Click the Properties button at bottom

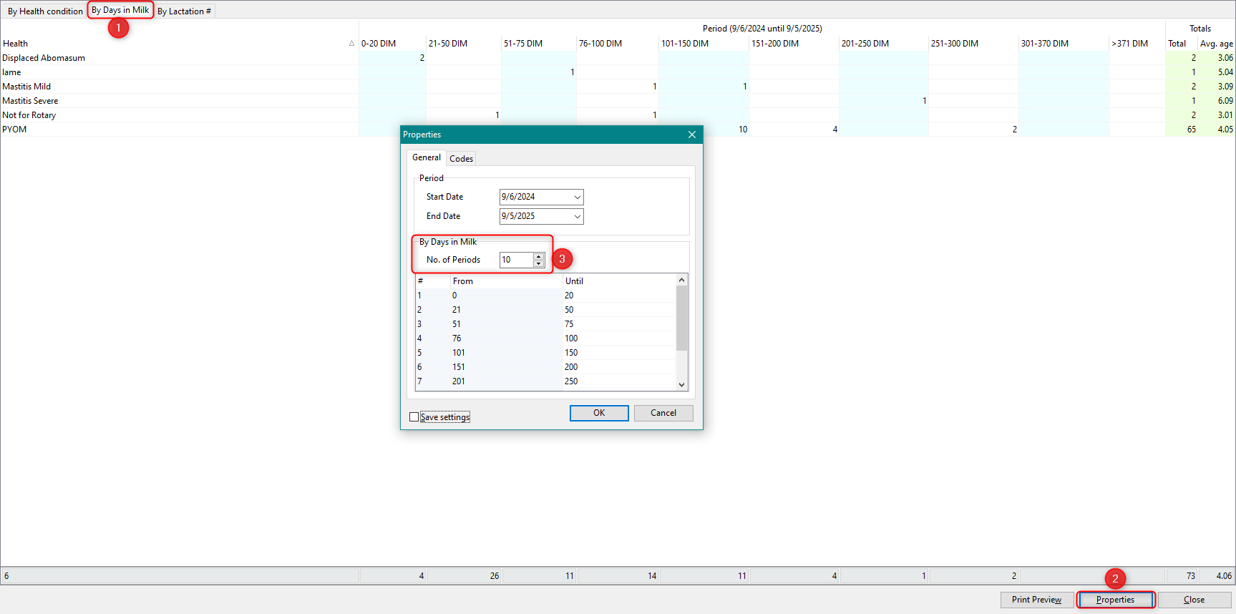pyautogui.click(x=1115, y=600)
